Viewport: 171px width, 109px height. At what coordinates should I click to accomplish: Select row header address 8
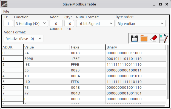(x=12, y=99)
